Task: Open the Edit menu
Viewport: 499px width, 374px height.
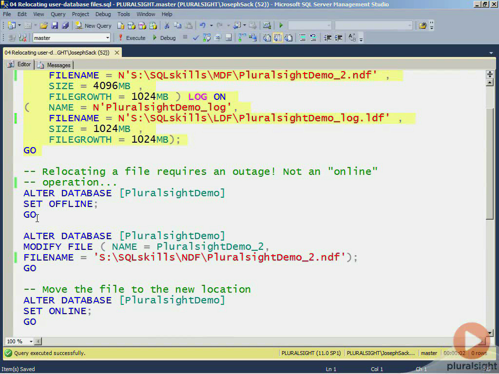Action: coord(22,14)
